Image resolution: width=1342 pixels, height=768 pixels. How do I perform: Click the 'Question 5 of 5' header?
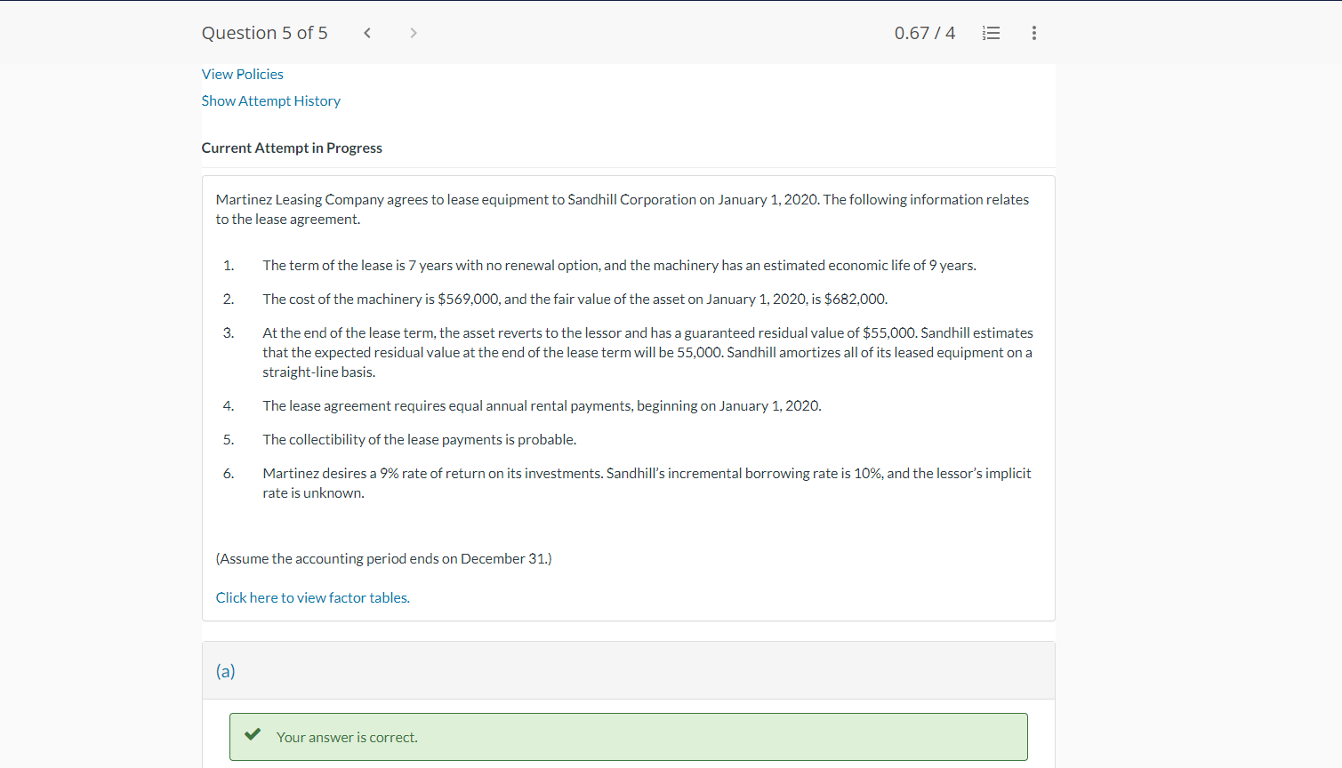pos(264,32)
